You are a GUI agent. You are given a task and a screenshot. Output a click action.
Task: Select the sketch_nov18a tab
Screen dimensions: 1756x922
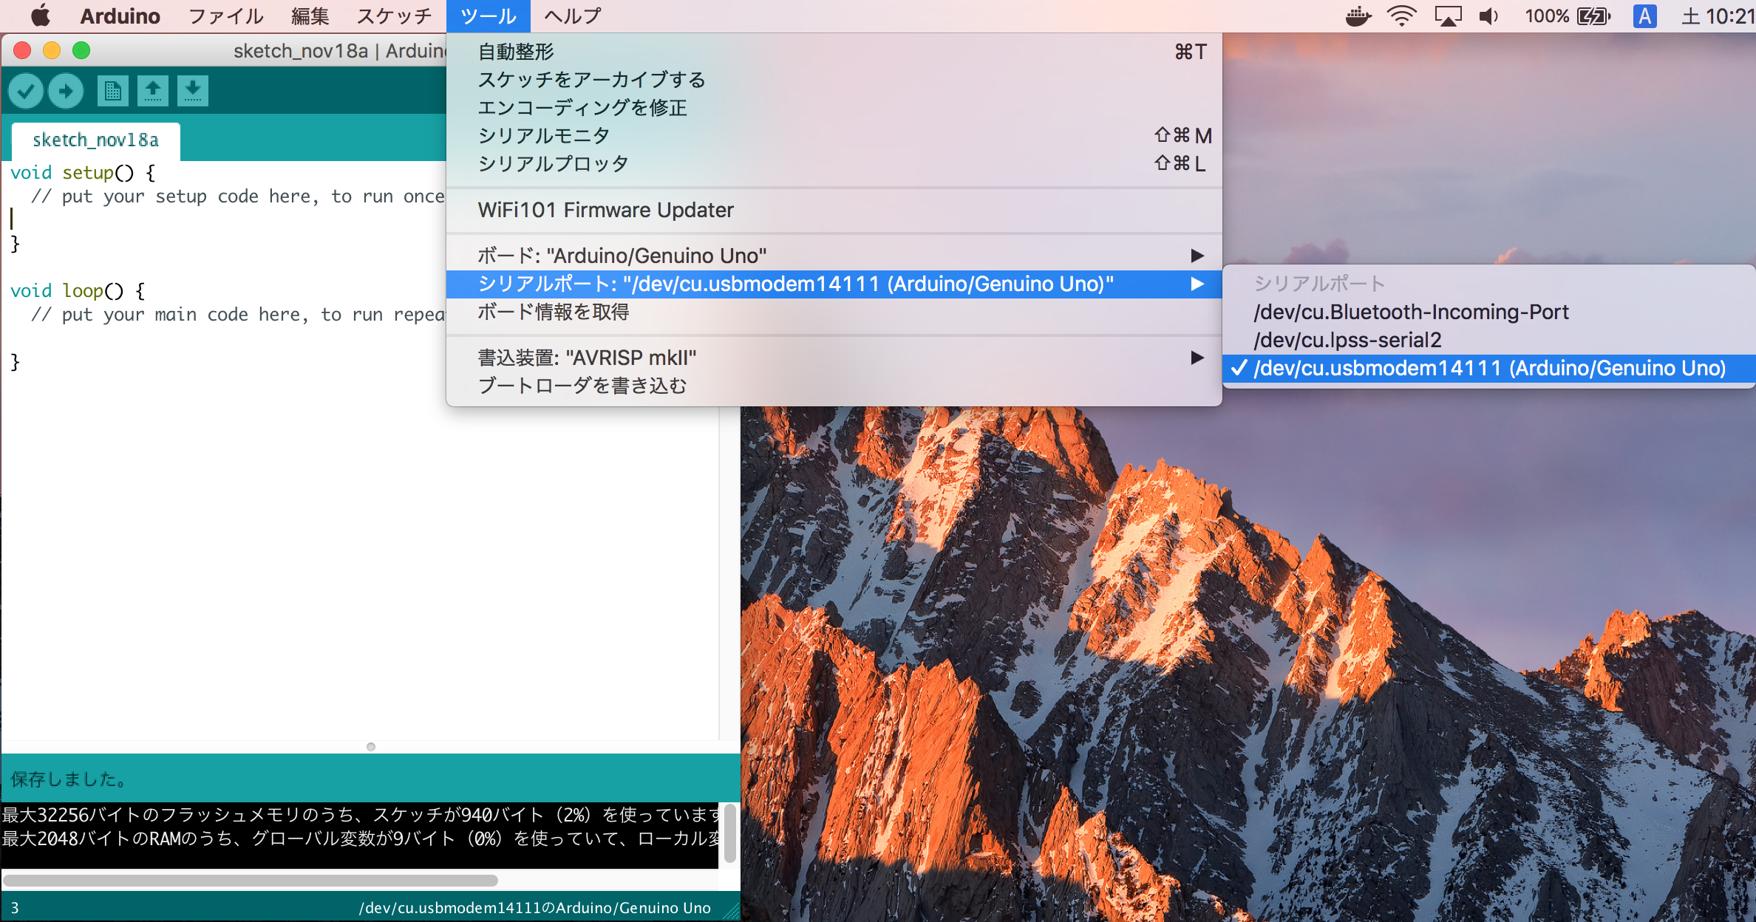[96, 140]
